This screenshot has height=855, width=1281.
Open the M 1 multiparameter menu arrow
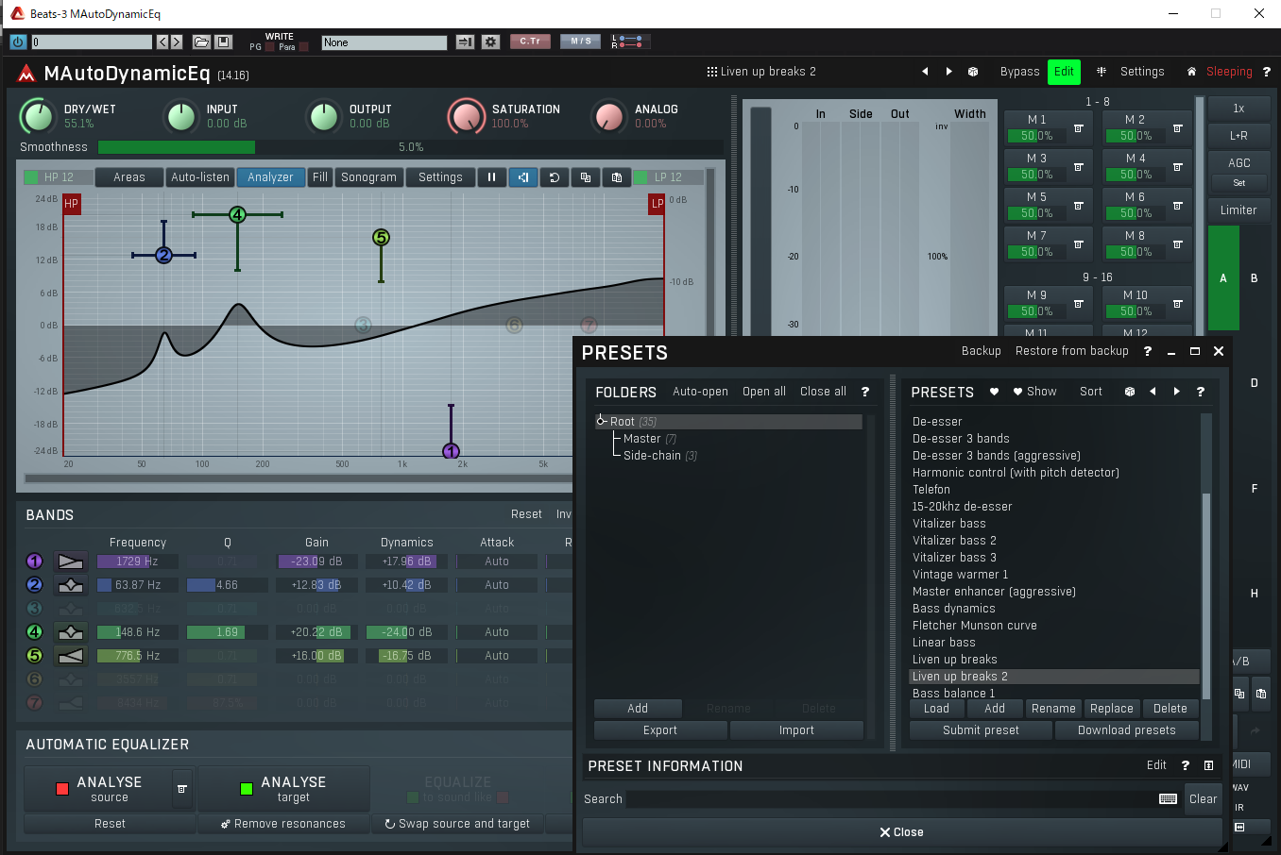(x=1078, y=128)
